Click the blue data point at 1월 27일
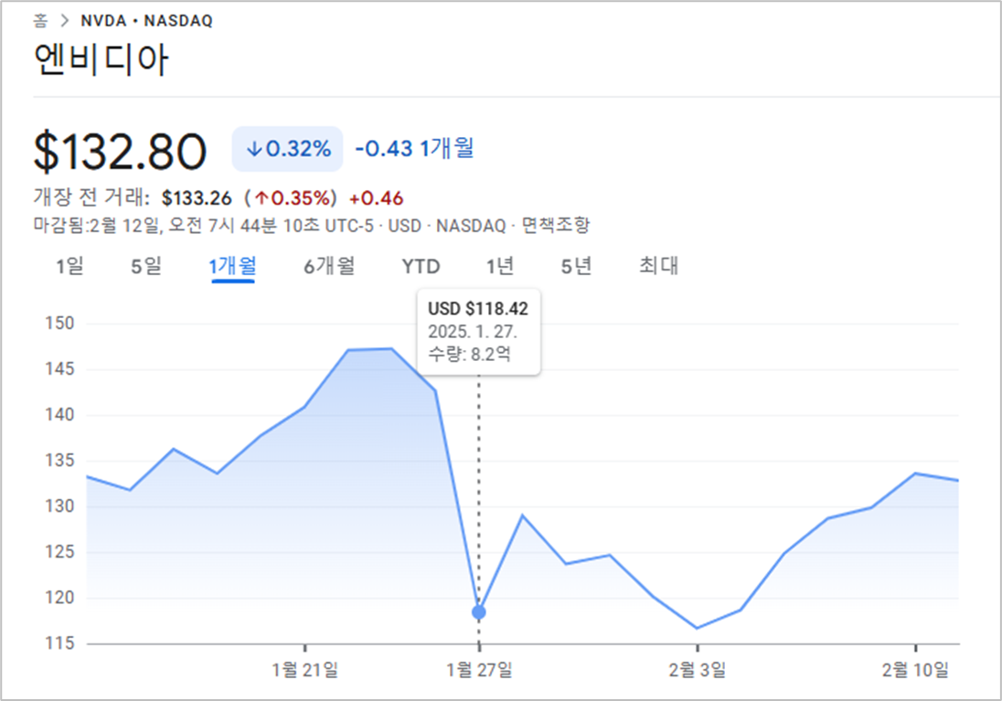The height and width of the screenshot is (701, 1002). point(479,612)
